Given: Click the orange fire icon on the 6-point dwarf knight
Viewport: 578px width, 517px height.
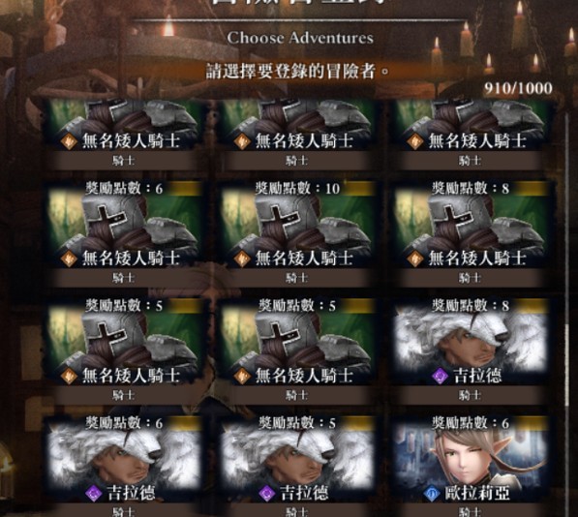Looking at the screenshot, I should [69, 258].
